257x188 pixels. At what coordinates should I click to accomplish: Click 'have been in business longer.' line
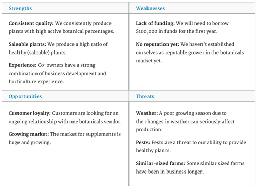[x=170, y=172]
